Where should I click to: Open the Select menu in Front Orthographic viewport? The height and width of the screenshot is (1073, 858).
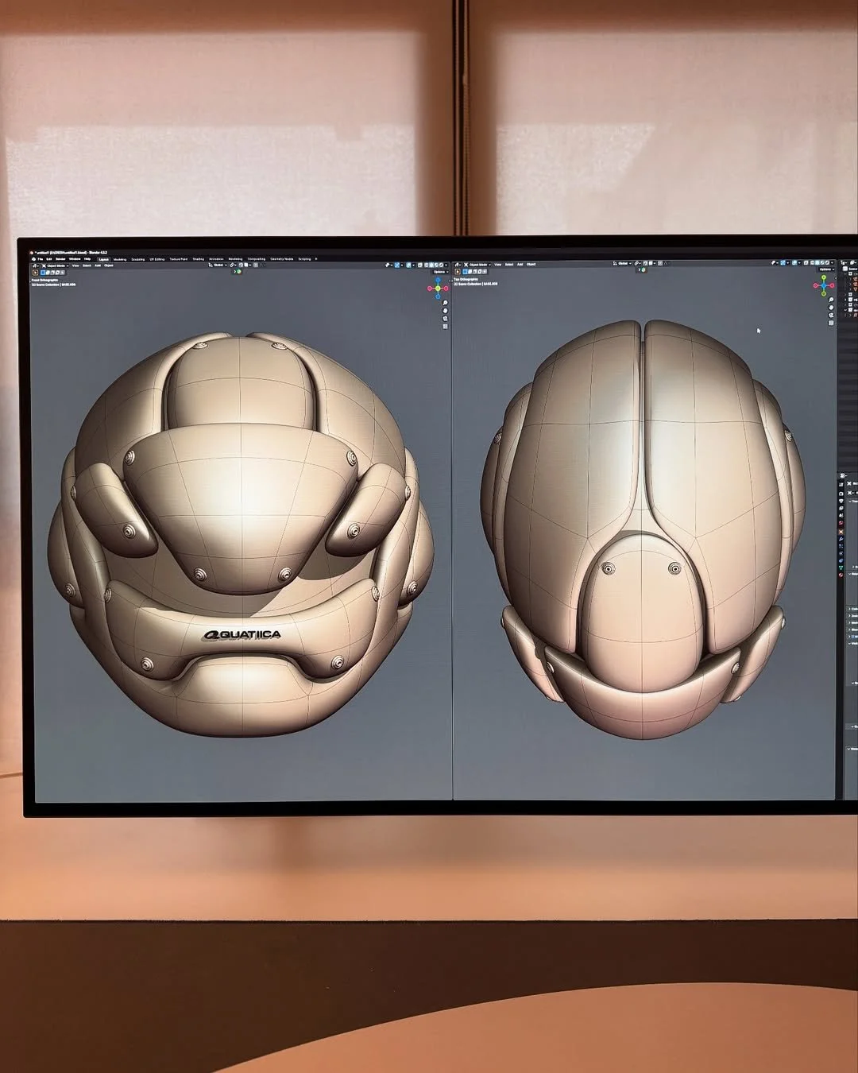tap(87, 265)
